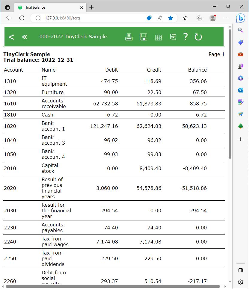Reload the page with browser refresh button
249x289 pixels.
point(22,18)
